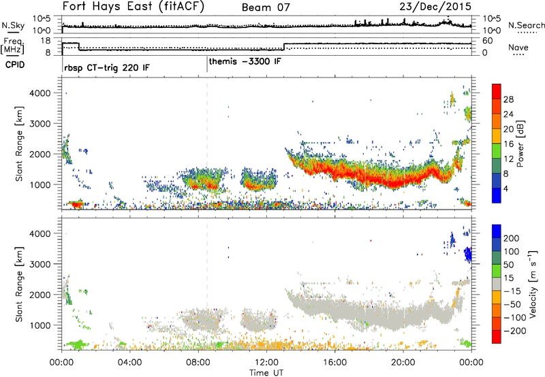Click the blue bottom of power colorbar
This screenshot has width=545, height=377.
[497, 195]
